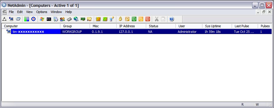Click the clipboard paste icon
The image size is (274, 108).
click(x=163, y=19)
